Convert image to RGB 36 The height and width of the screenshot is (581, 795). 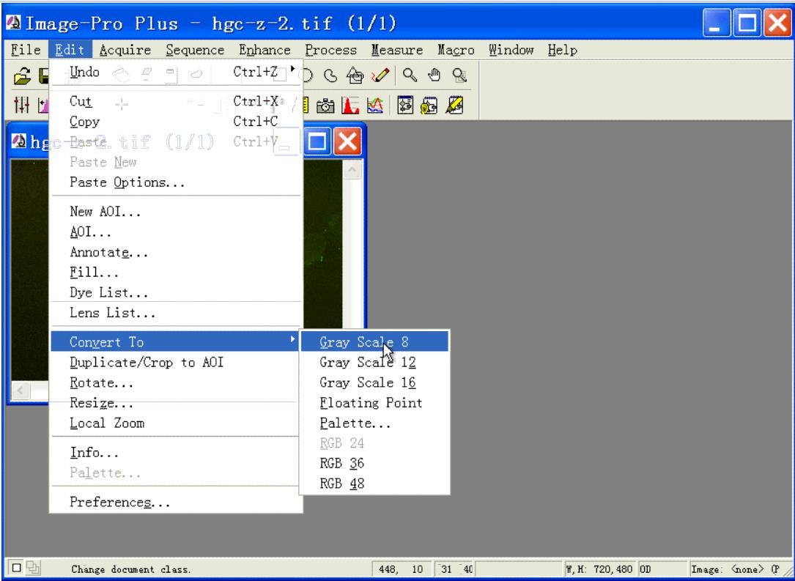374,463
